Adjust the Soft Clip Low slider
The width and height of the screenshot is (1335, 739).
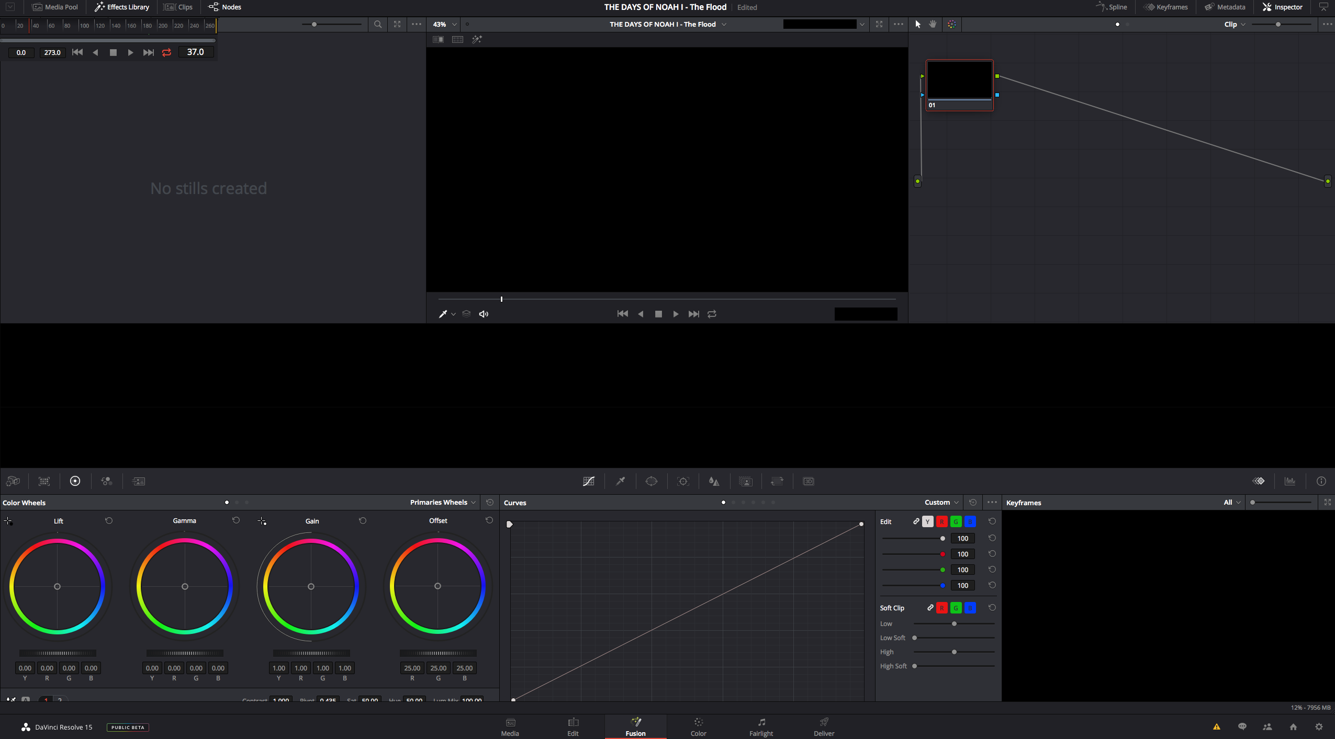tap(954, 623)
